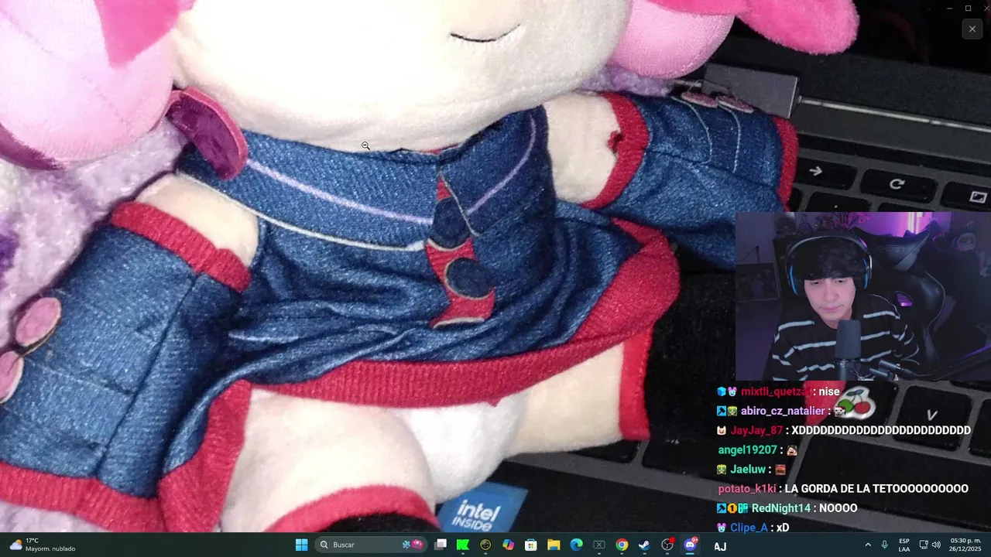Click chat username Clipe_A

click(x=749, y=527)
